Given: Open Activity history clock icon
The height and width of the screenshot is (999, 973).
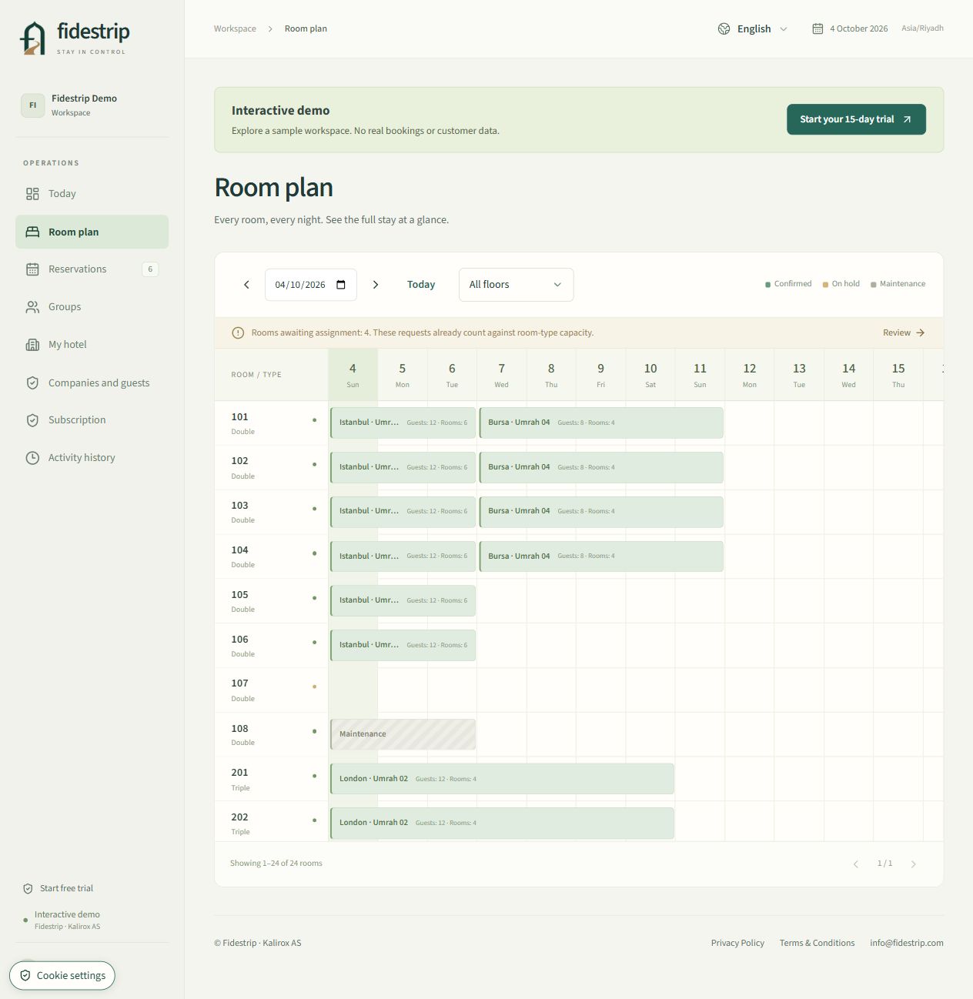Looking at the screenshot, I should [x=32, y=458].
